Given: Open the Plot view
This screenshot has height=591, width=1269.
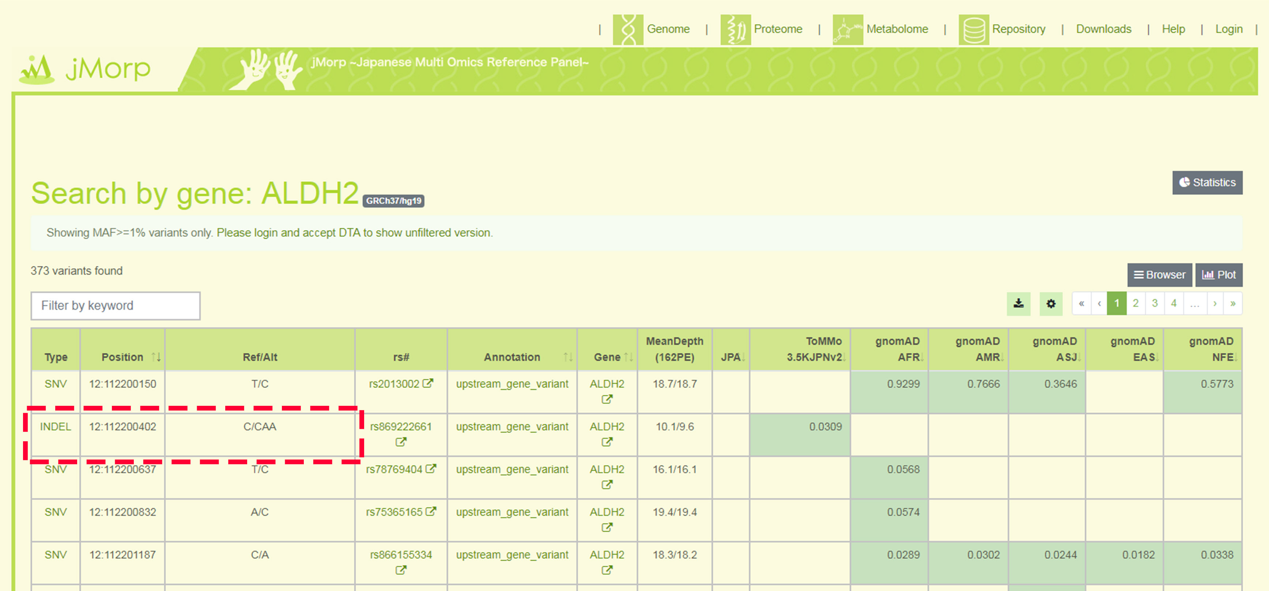Looking at the screenshot, I should [1219, 275].
